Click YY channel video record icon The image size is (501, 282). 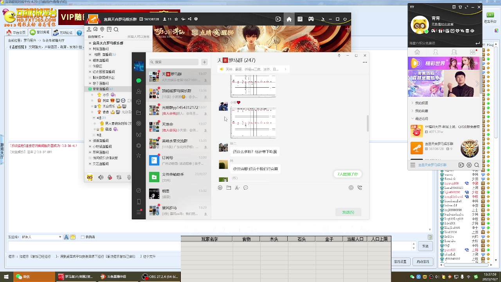pos(278,19)
